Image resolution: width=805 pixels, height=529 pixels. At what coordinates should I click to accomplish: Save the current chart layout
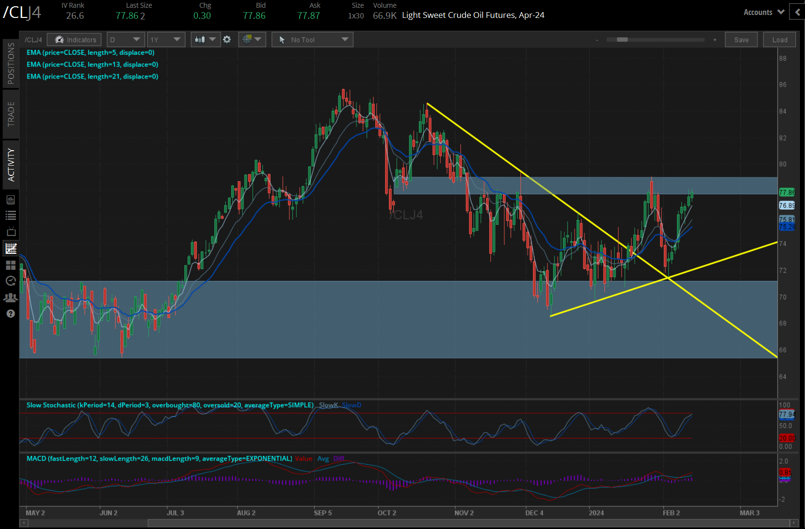[x=741, y=40]
